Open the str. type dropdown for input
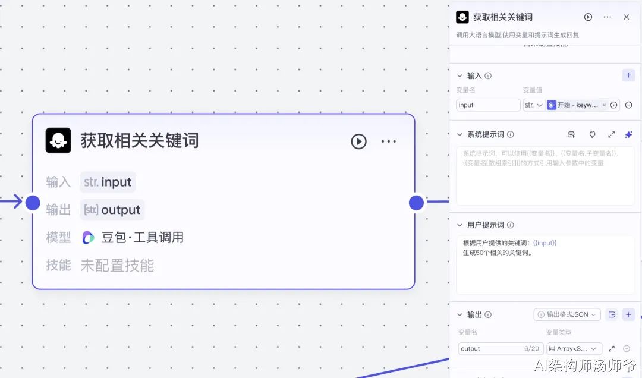The image size is (642, 378). [x=533, y=105]
